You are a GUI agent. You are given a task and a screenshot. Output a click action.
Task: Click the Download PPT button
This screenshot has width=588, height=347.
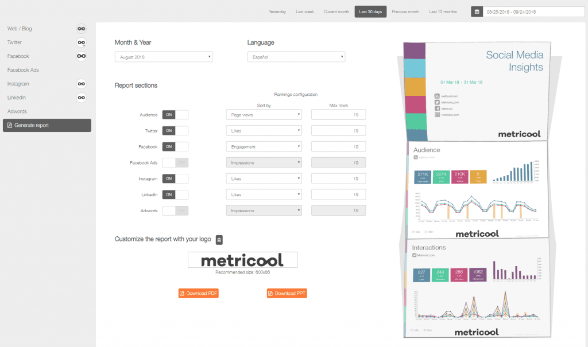pyautogui.click(x=287, y=294)
